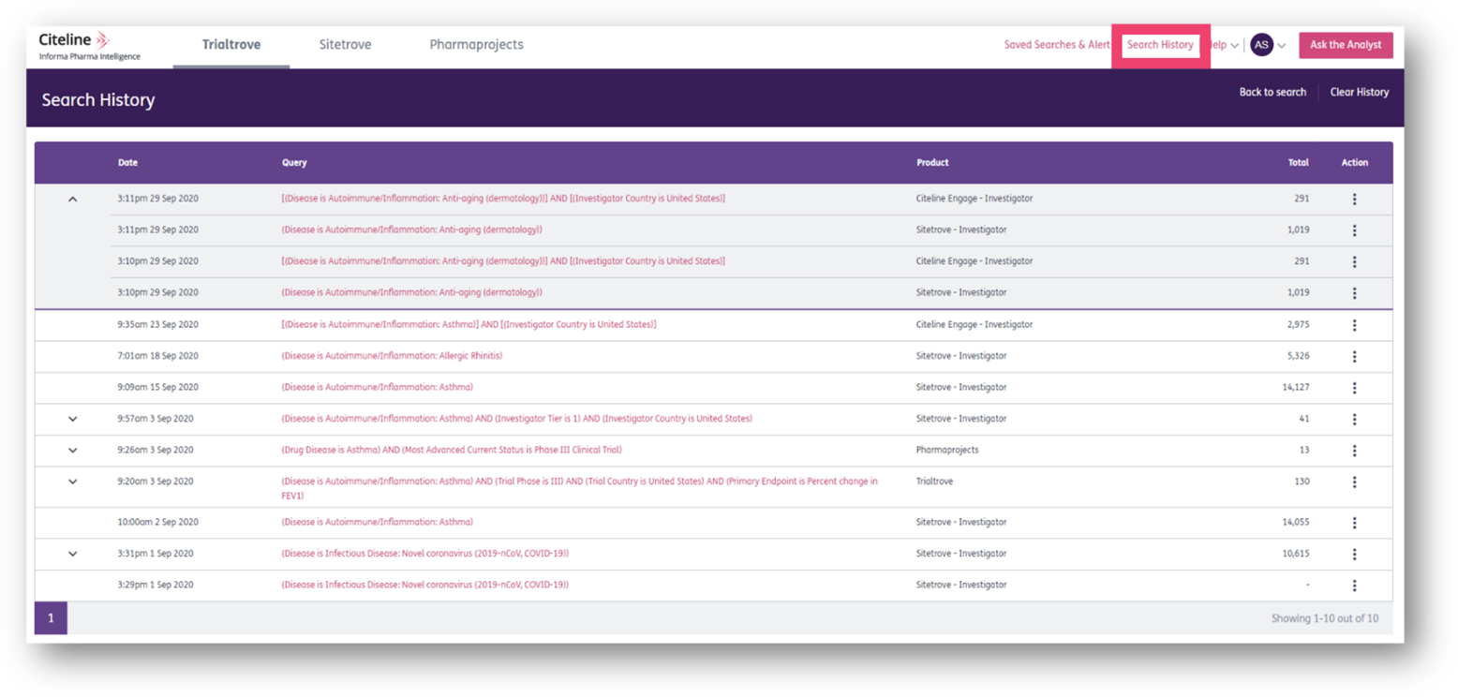Image resolution: width=1458 pixels, height=697 pixels.
Task: Open actions menu for the 14,127 result asthma search
Action: (x=1354, y=387)
